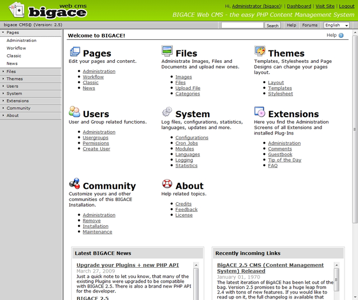Open Usergroups link under Users
The width and height of the screenshot is (358, 300).
[95, 138]
